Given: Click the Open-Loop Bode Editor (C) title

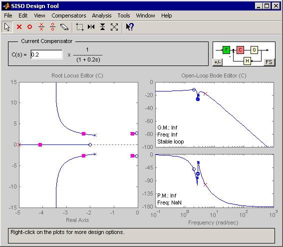Looking at the screenshot, I should point(214,75).
